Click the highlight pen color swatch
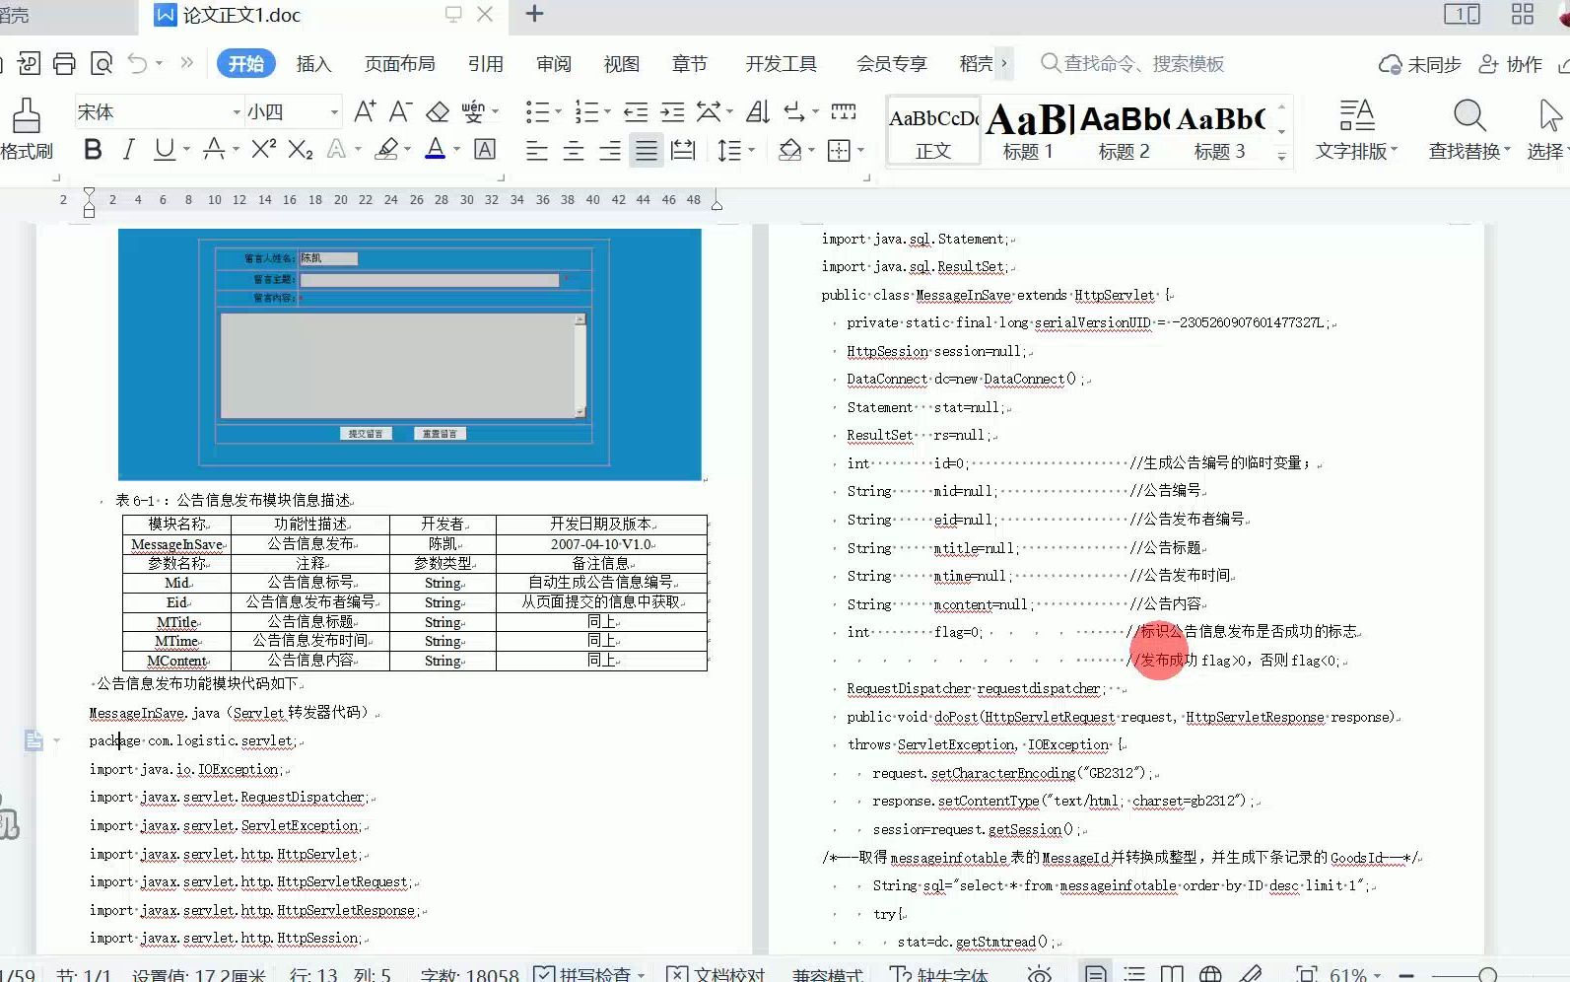Viewport: 1570px width, 982px height. point(387,150)
